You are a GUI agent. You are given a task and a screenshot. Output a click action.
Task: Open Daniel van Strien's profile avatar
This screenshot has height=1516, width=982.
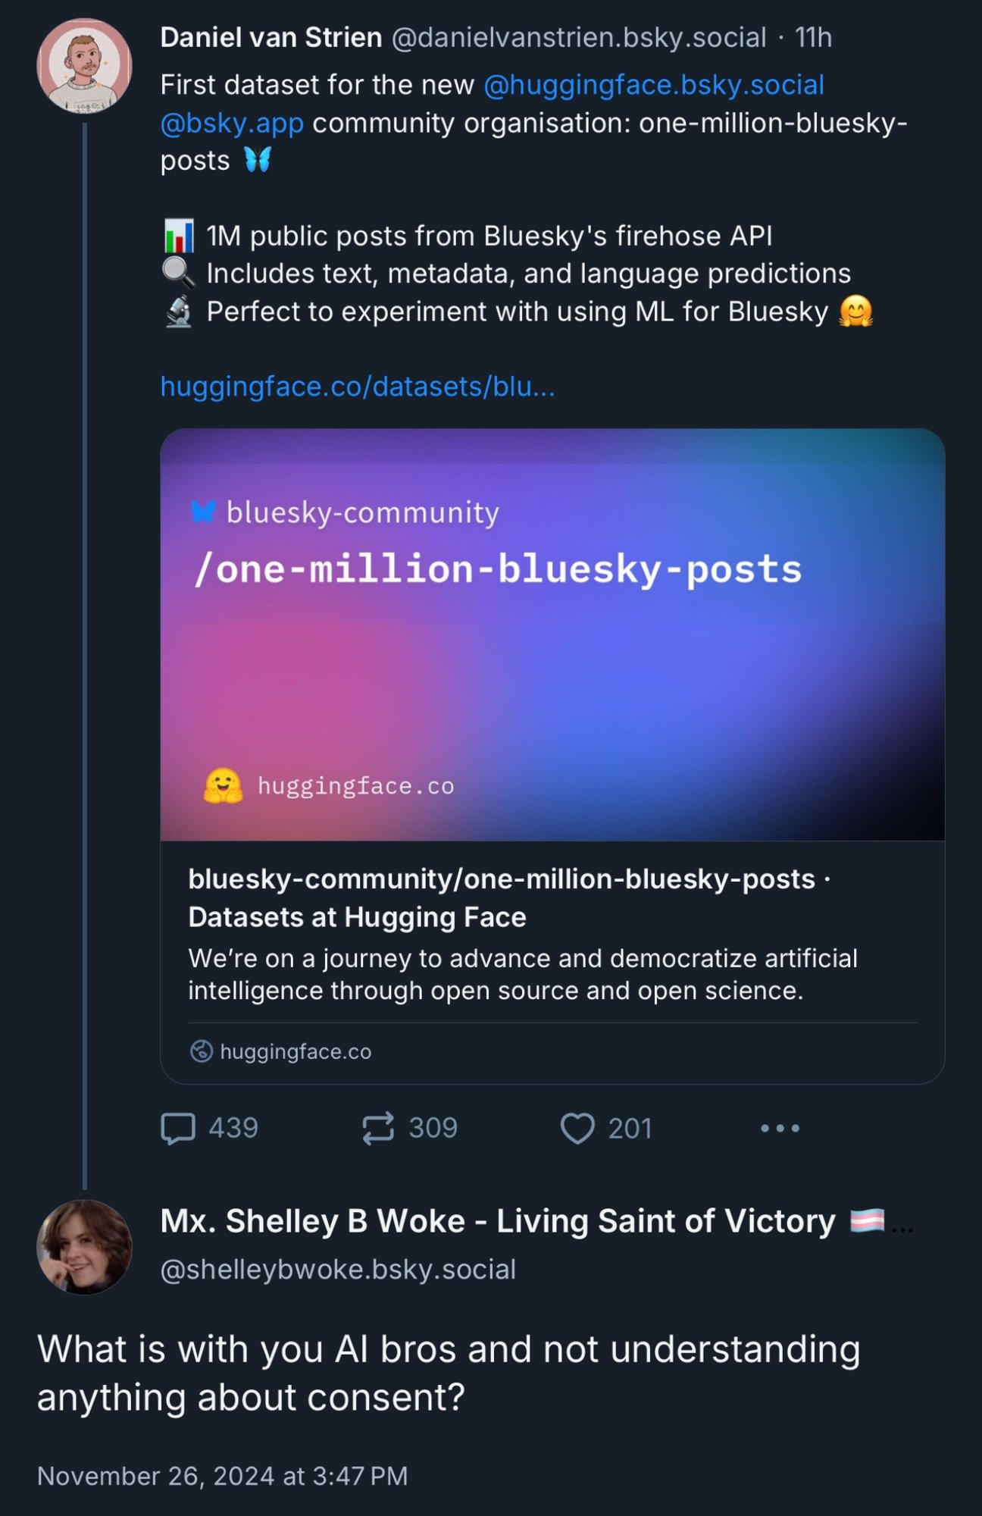coord(84,65)
